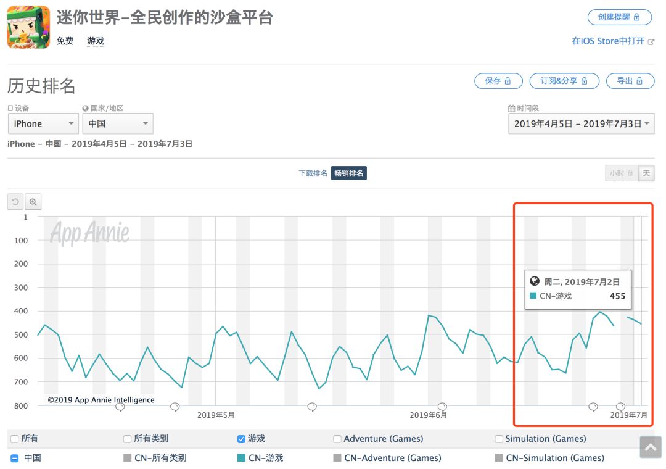The width and height of the screenshot is (666, 469).
Task: Select the 畅销排名 tab
Action: tap(348, 173)
